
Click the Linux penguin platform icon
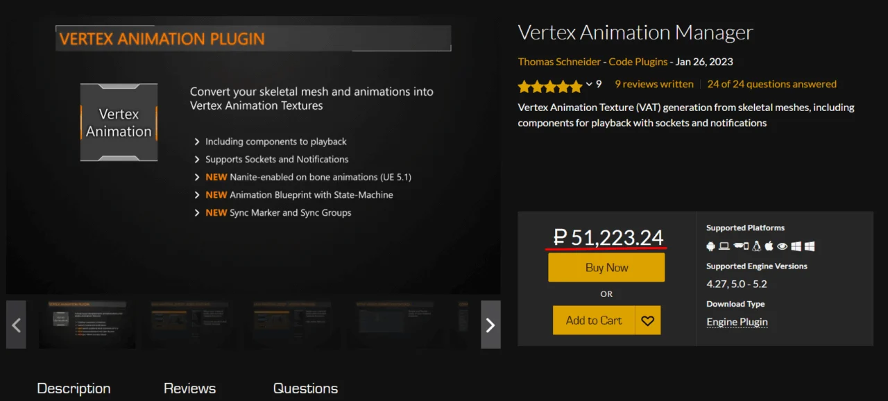(x=757, y=246)
